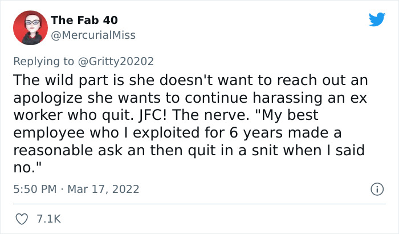Screen dimensions: 399x234
Task: Like the tweet with the heart icon
Action: [22, 219]
